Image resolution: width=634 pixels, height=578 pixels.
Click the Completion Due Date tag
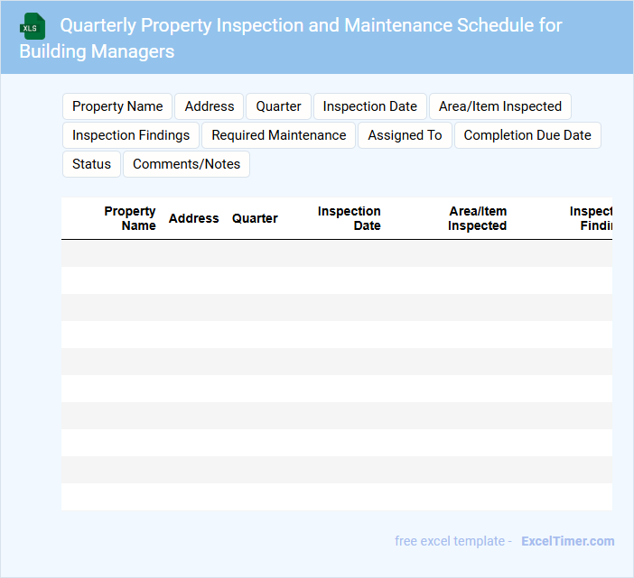527,135
